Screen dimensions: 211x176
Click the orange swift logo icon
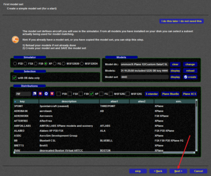pos(15,39)
